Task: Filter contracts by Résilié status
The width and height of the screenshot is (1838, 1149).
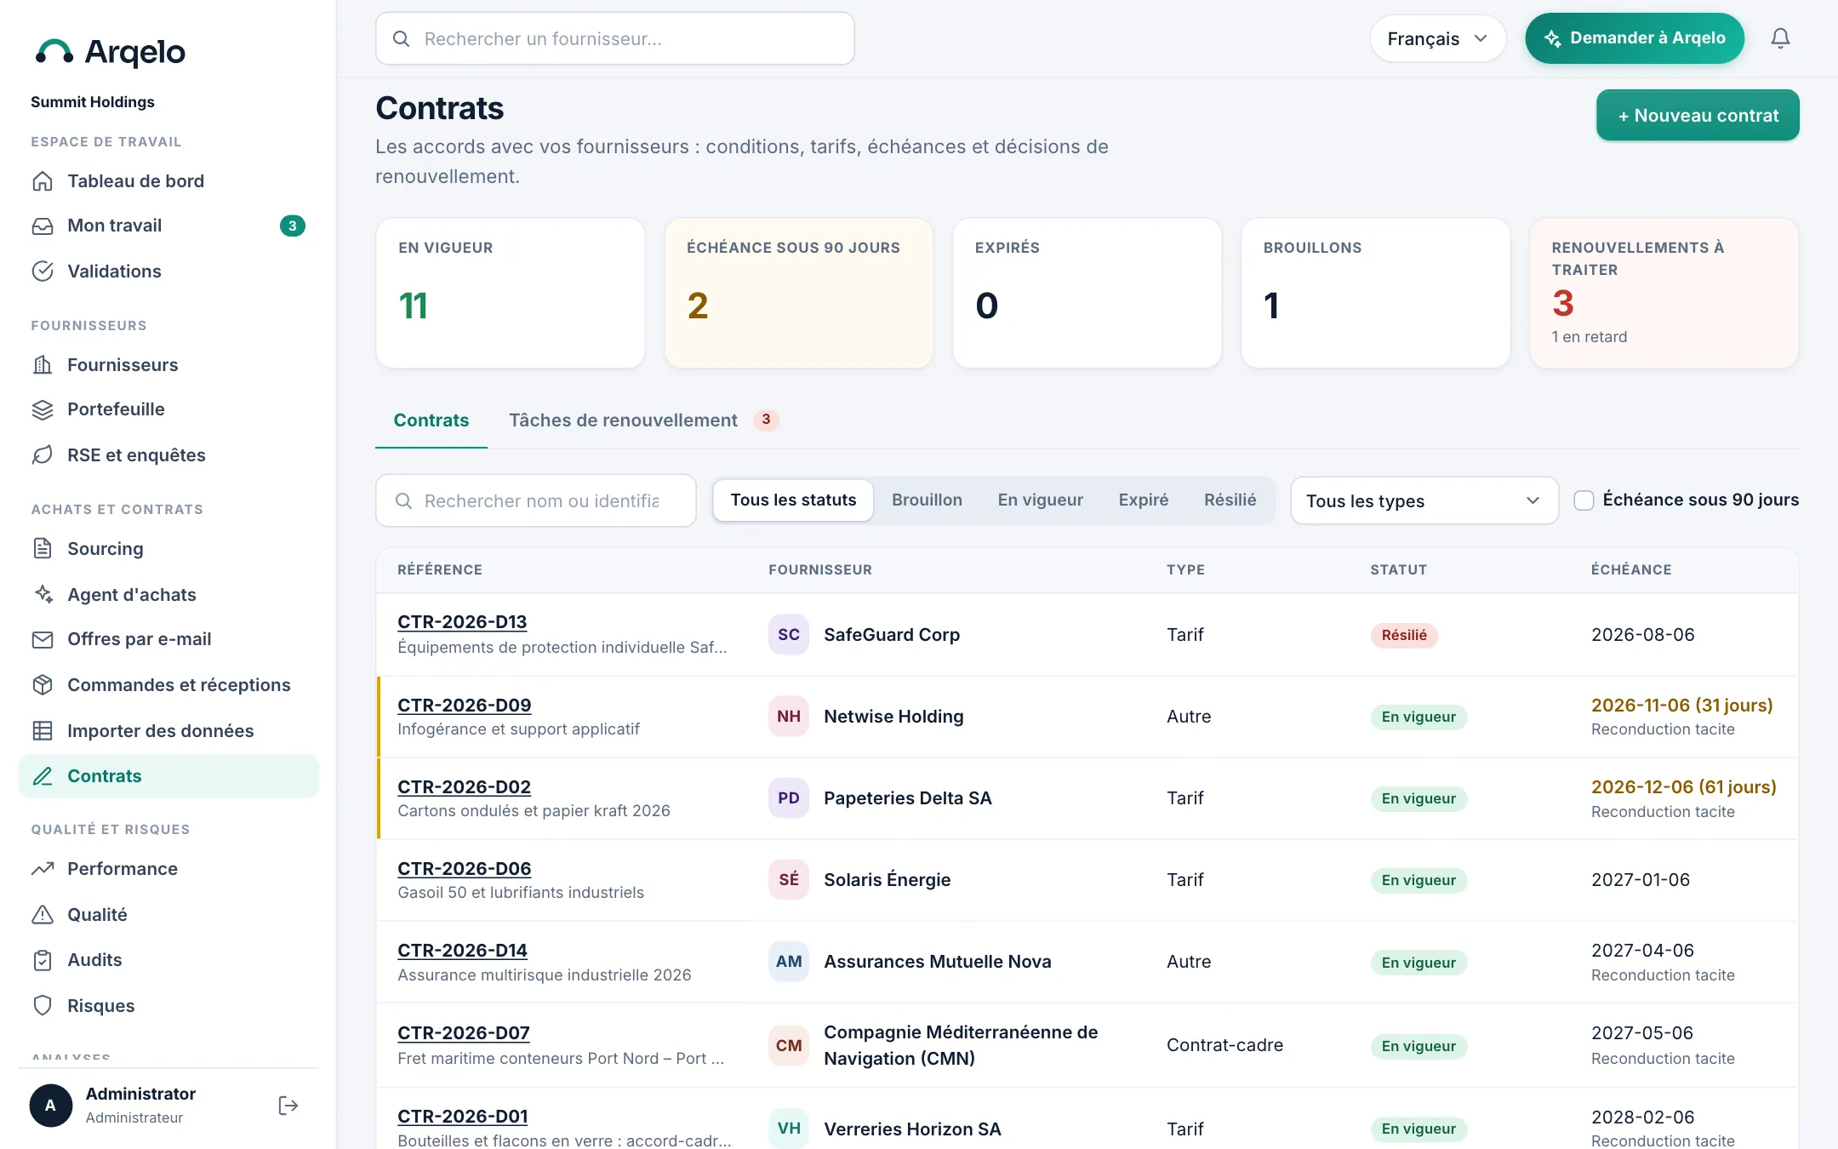Action: point(1230,500)
